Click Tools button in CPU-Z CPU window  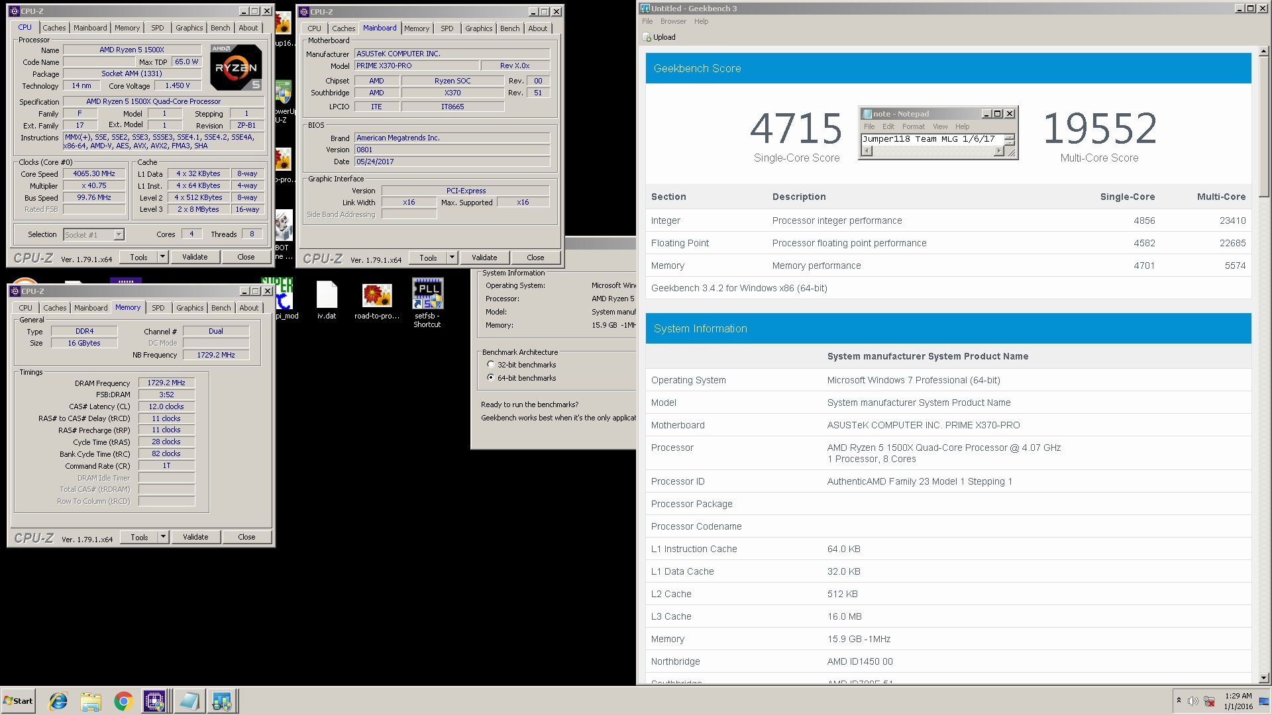point(138,257)
